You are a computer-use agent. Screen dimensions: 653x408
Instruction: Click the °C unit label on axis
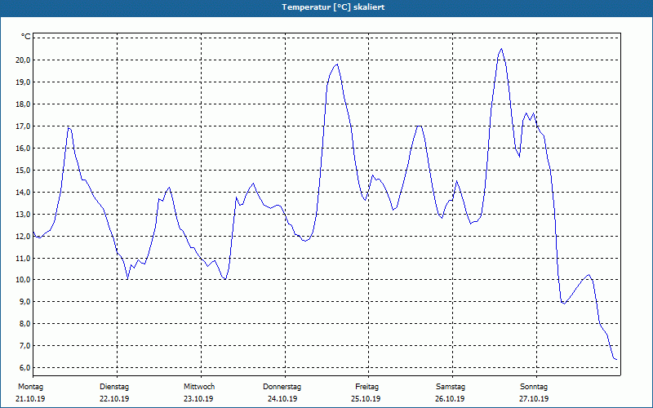click(x=26, y=37)
